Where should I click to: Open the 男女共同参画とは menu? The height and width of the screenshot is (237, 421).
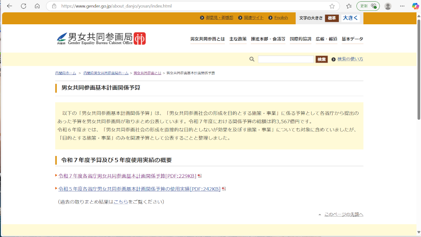[x=208, y=39]
